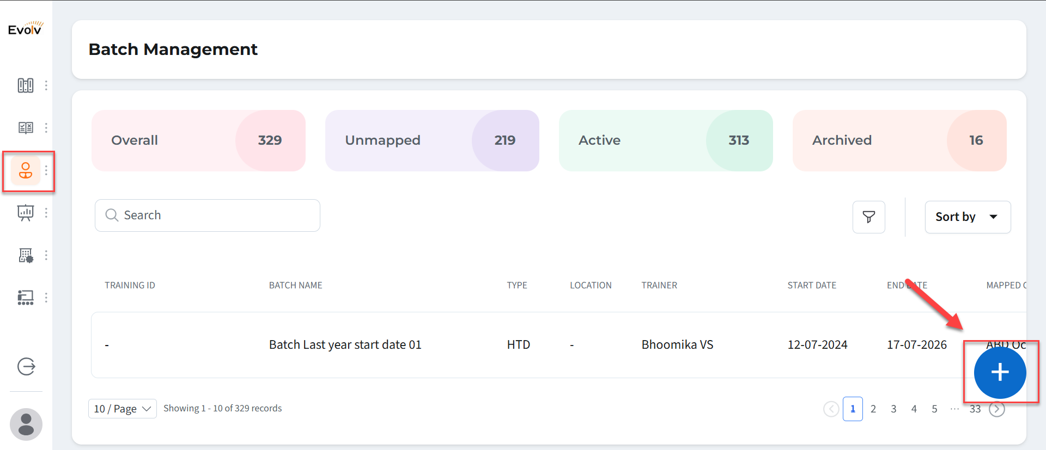1046x450 pixels.
Task: Open the building settings sidebar icon
Action: tap(26, 255)
